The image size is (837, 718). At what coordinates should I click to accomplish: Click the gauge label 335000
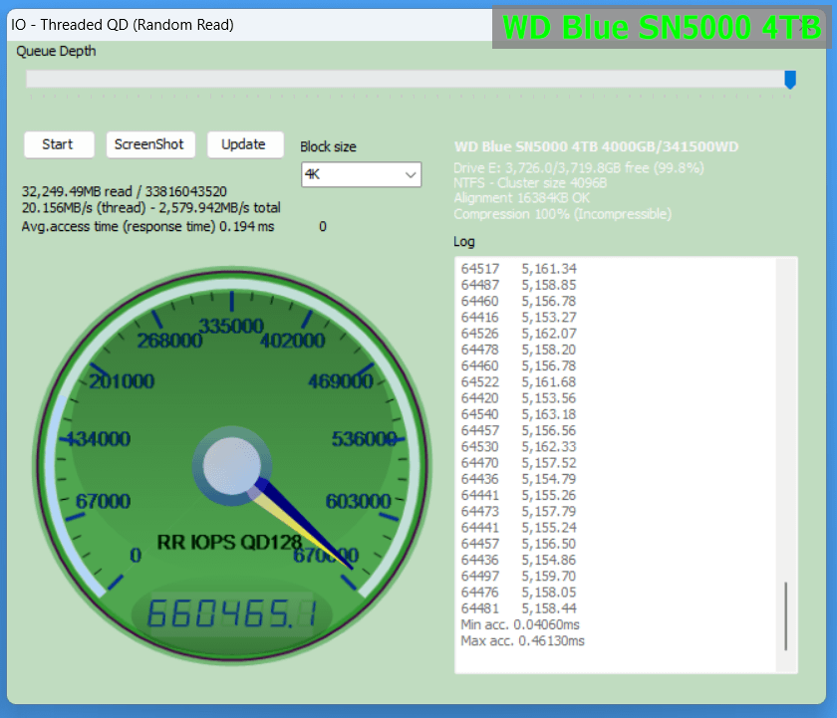[231, 326]
